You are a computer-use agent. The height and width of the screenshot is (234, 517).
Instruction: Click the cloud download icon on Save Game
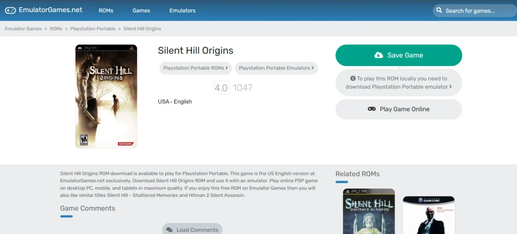(x=378, y=55)
